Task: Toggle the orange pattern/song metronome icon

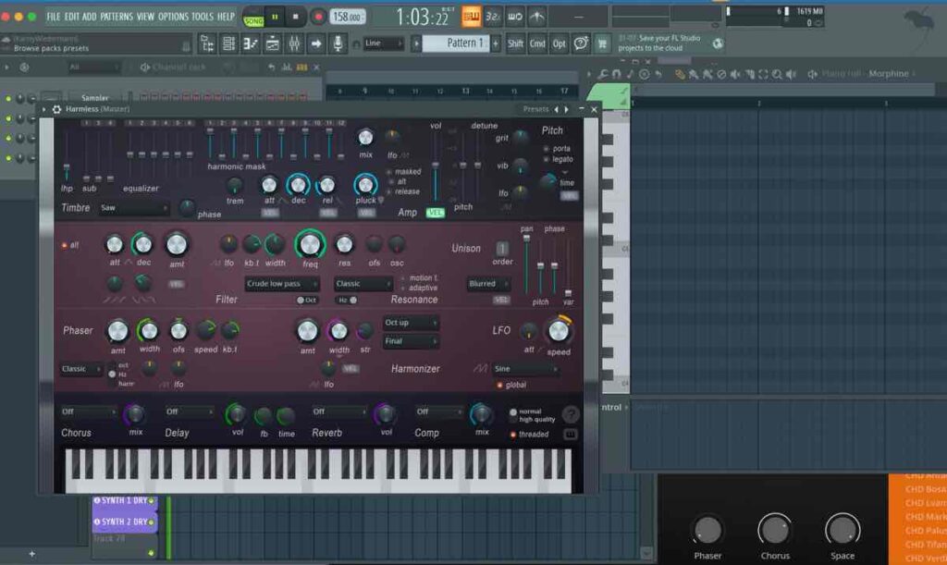Action: 471,17
